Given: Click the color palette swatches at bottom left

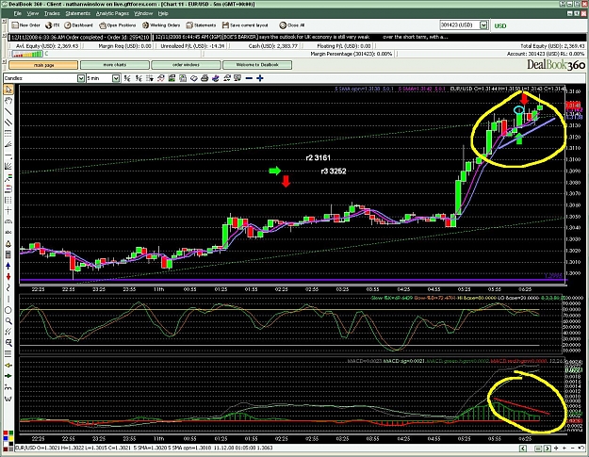Looking at the screenshot, I should (8, 440).
